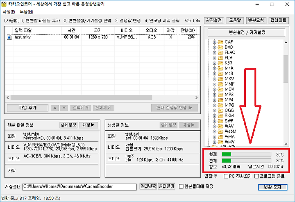The height and width of the screenshot is (202, 295).
Task: Click the MOV folder icon
Action: (220, 89)
